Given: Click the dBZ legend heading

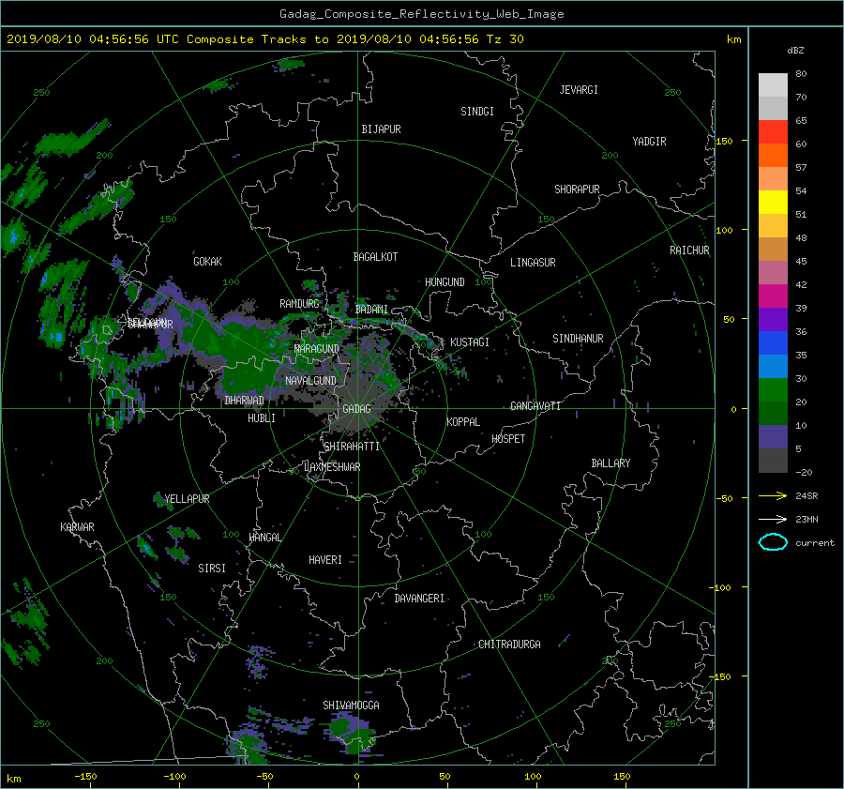Looking at the screenshot, I should (795, 50).
